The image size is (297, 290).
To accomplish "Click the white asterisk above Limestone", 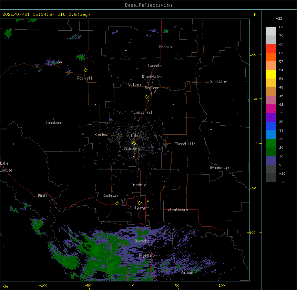I will coord(53,119).
